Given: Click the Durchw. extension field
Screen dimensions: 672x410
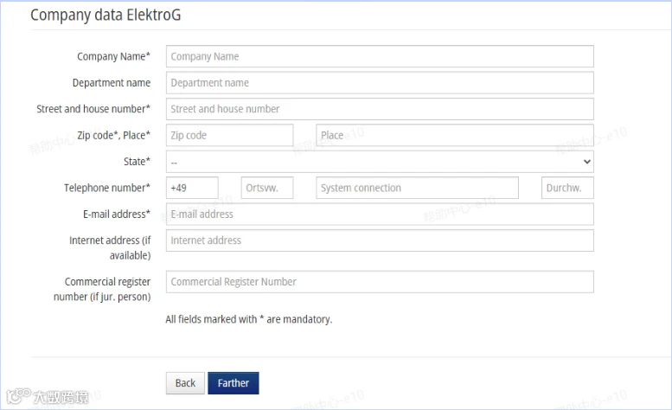Looking at the screenshot, I should 567,188.
